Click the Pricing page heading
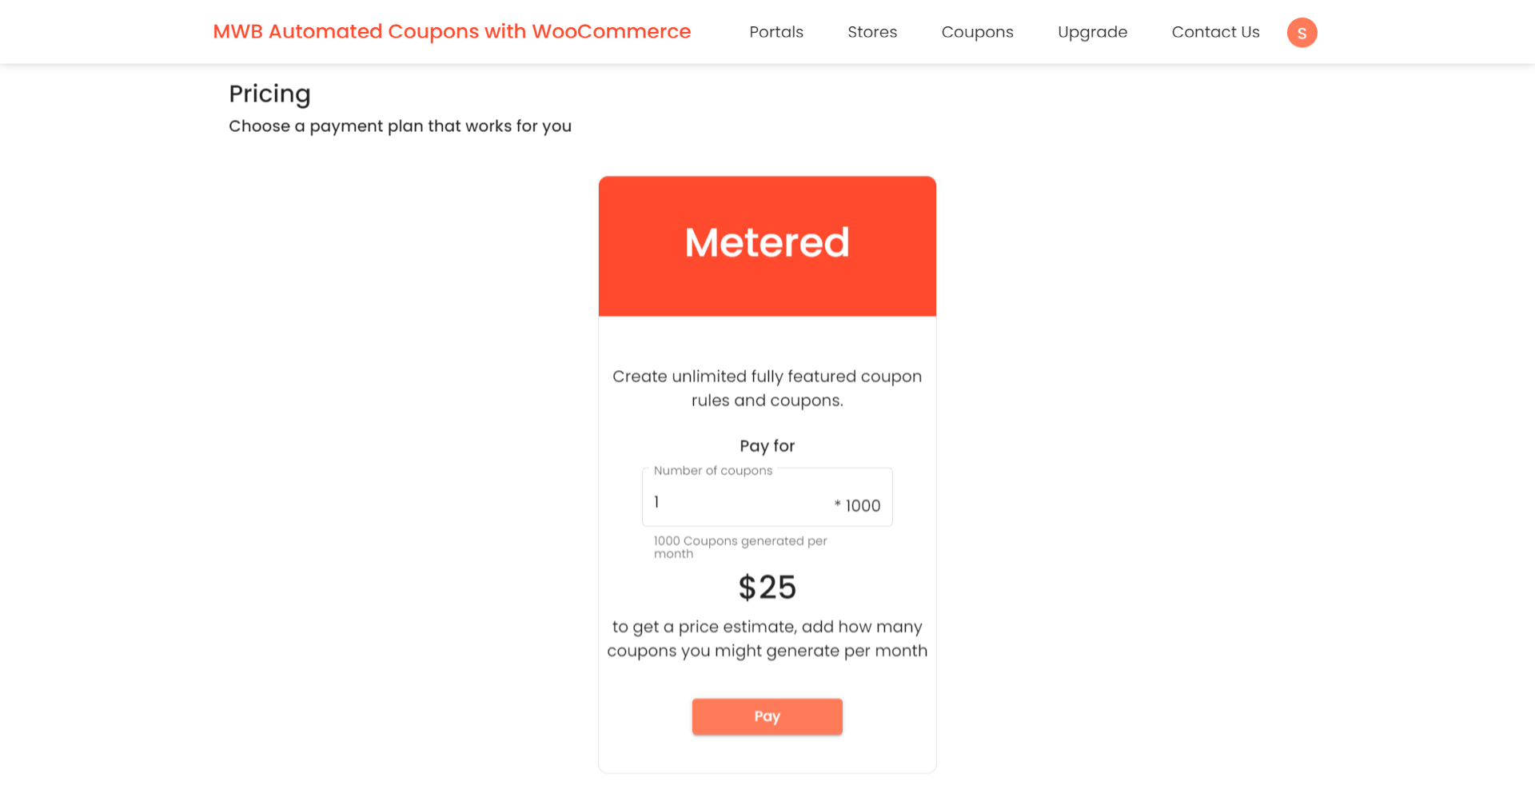Screen dimensions: 1535x789 click(269, 94)
